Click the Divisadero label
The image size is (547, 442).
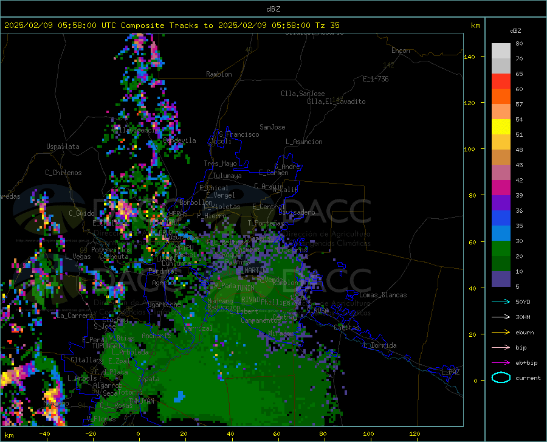(297, 212)
